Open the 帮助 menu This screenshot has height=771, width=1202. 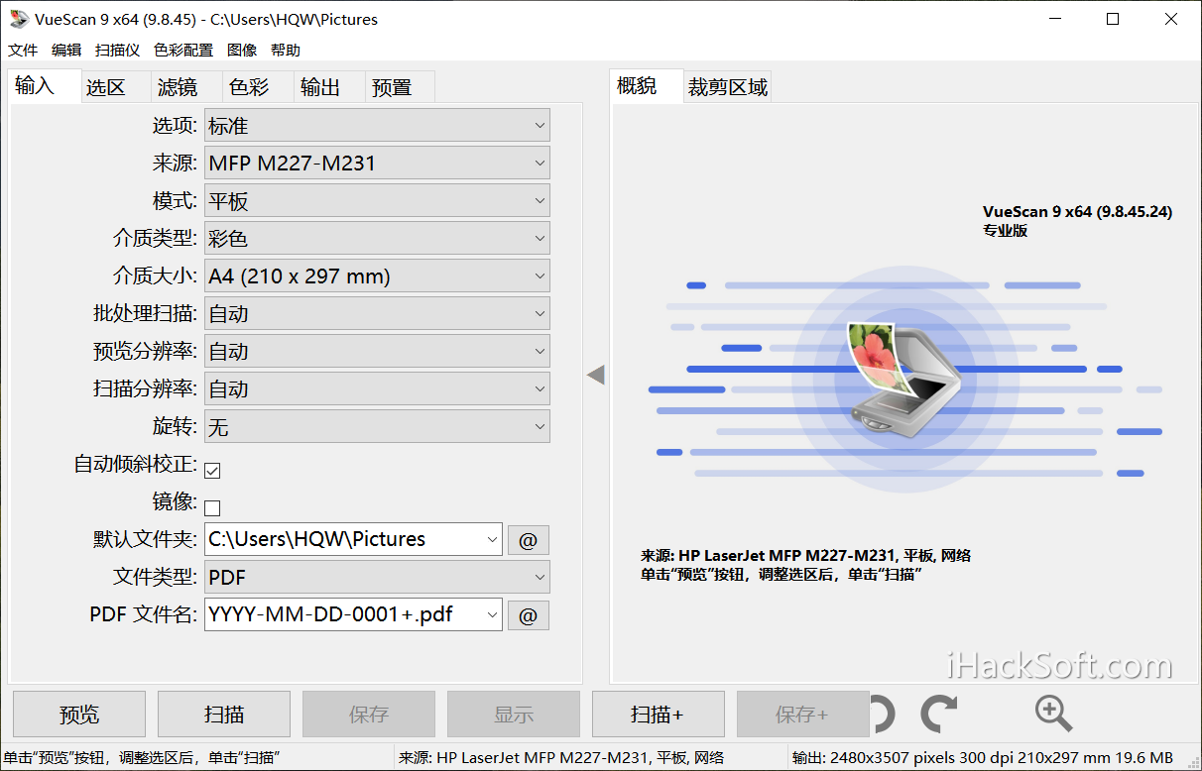point(286,51)
